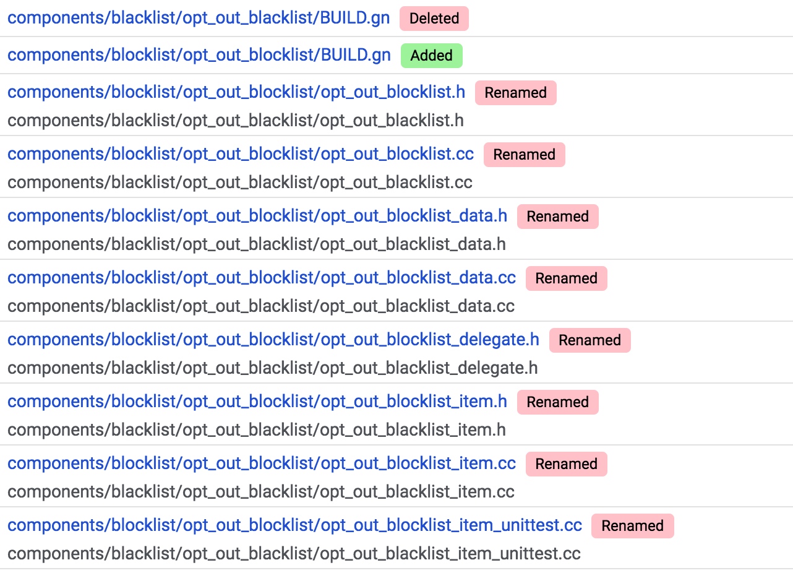Click the Renamed badge beside opt_out_blocklist_delegate.h

click(x=590, y=340)
